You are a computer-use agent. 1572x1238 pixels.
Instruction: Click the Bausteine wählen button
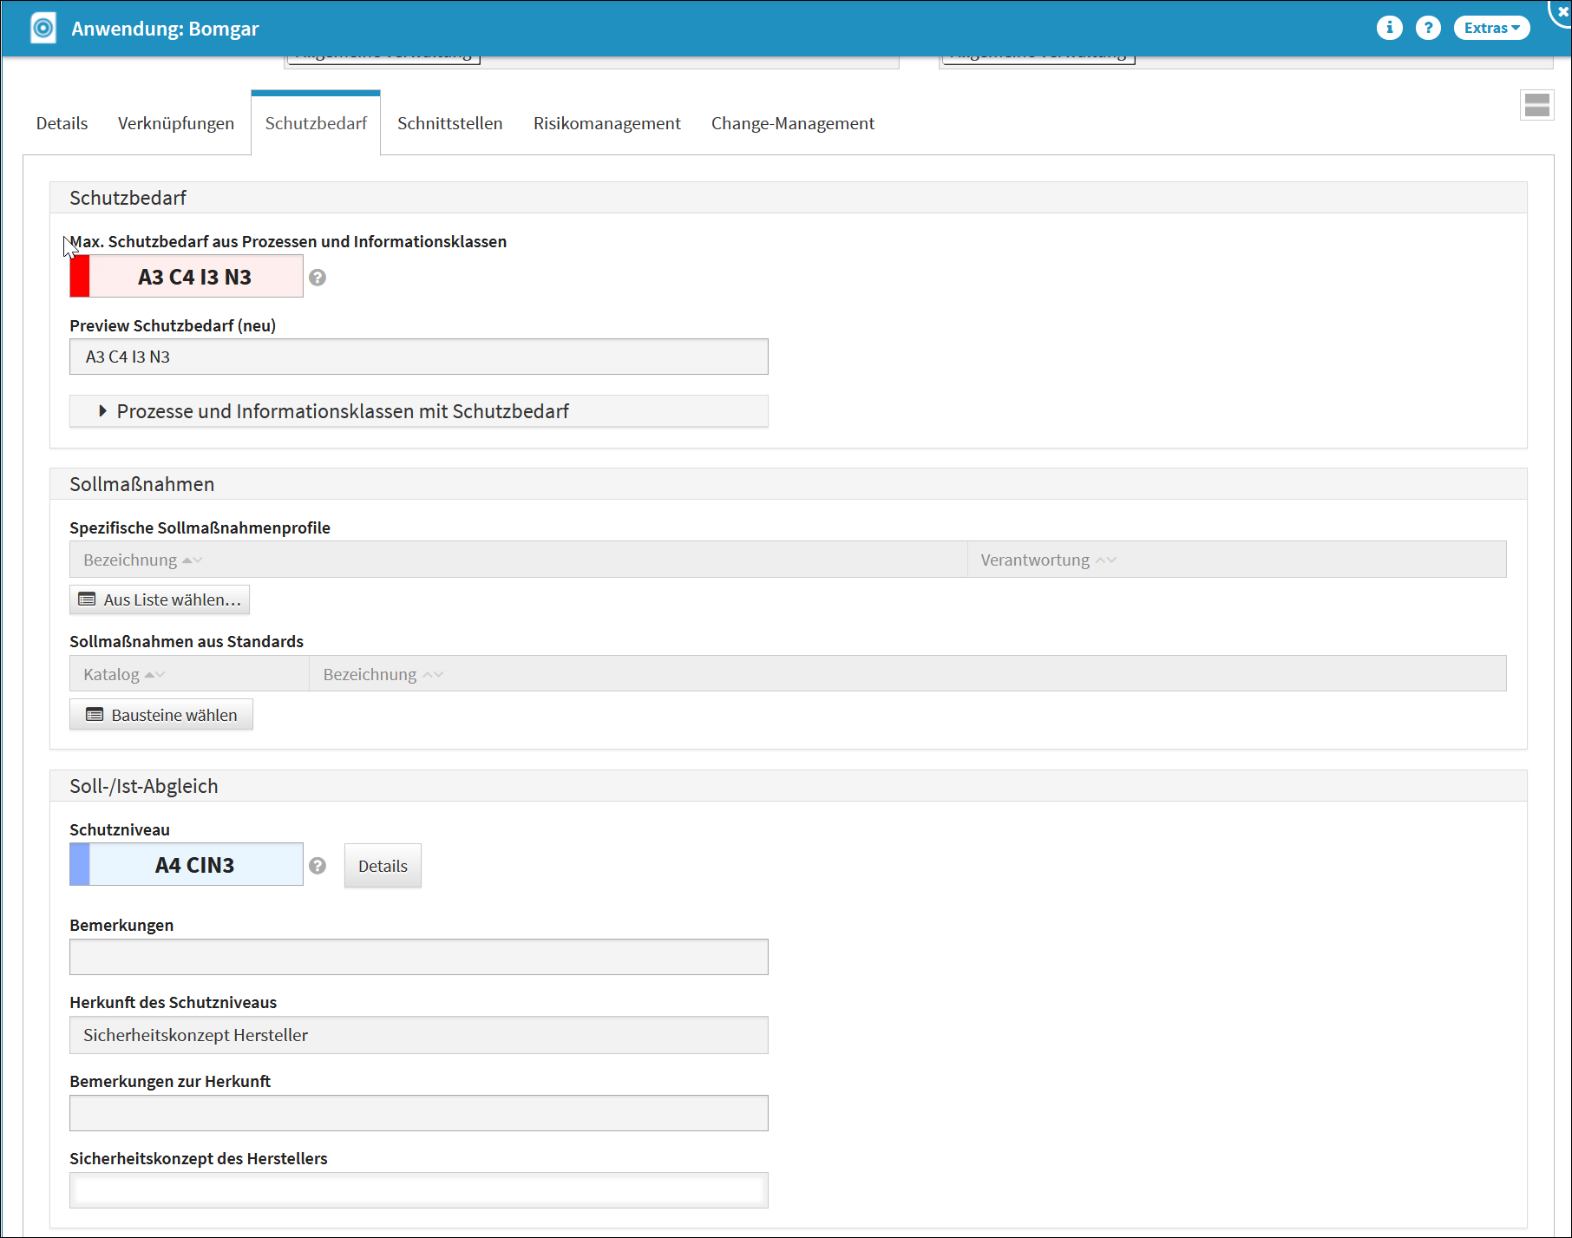tap(161, 715)
